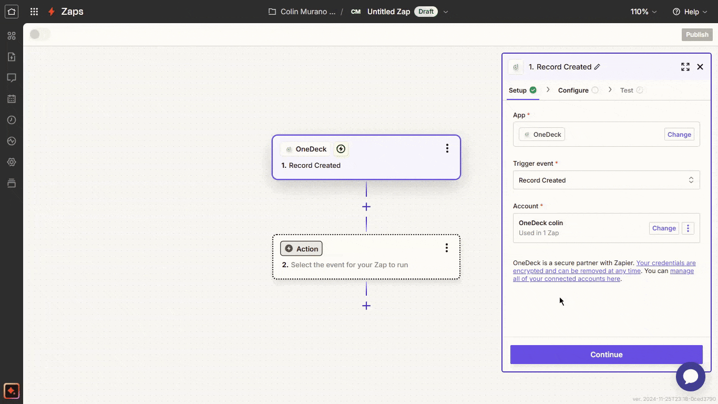Click the 'Used in 1 Zap' text
Screen dimensions: 718x404
[539, 233]
